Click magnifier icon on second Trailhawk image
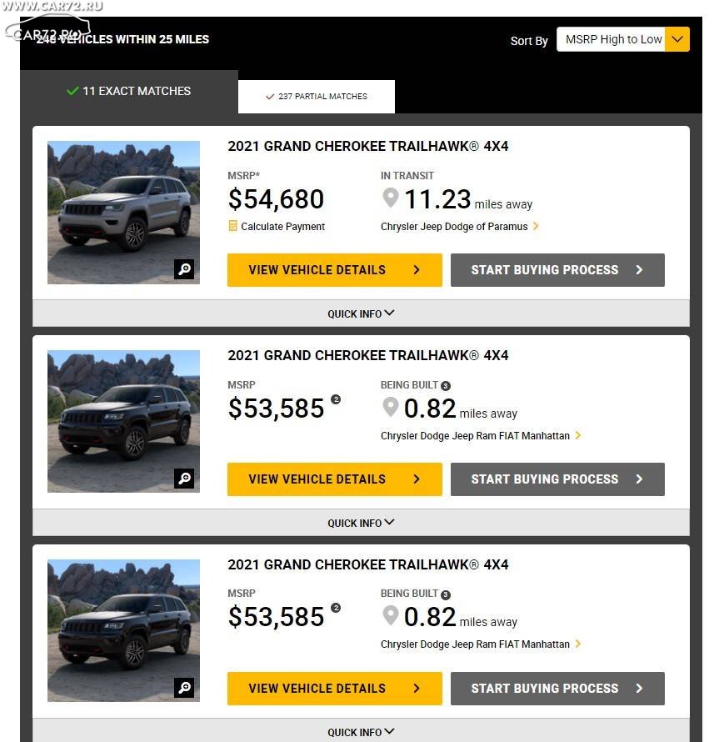 tap(184, 479)
